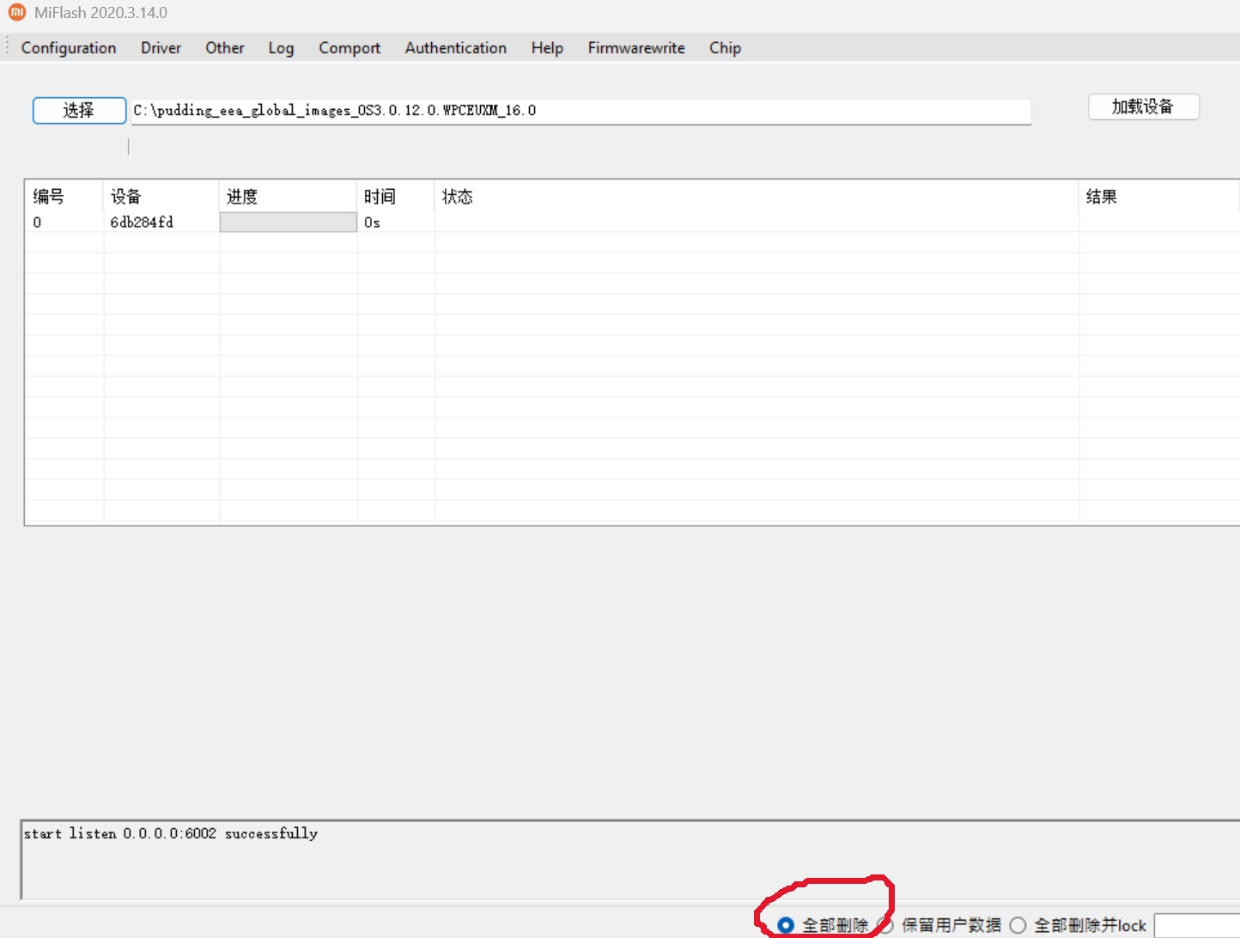Open the Comport menu
1240x938 pixels.
coord(350,48)
